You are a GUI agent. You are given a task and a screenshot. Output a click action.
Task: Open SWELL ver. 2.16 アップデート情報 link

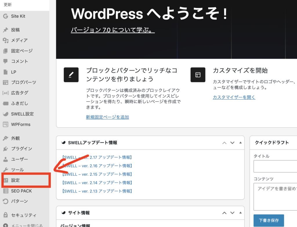(97, 166)
